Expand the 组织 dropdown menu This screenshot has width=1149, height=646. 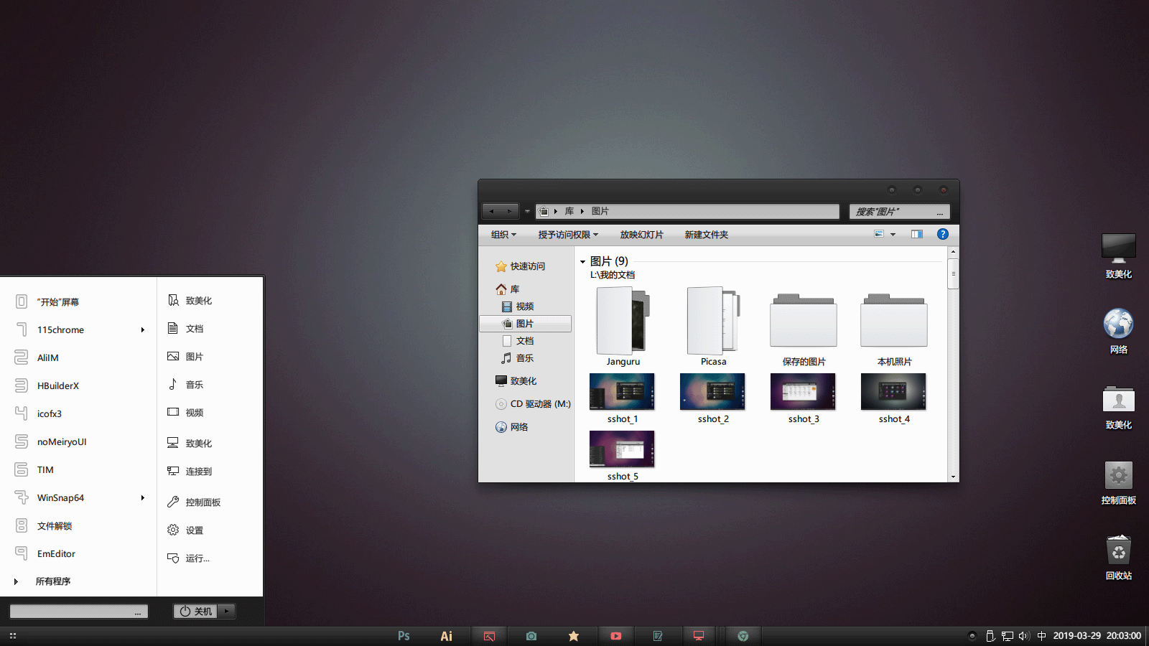click(503, 235)
